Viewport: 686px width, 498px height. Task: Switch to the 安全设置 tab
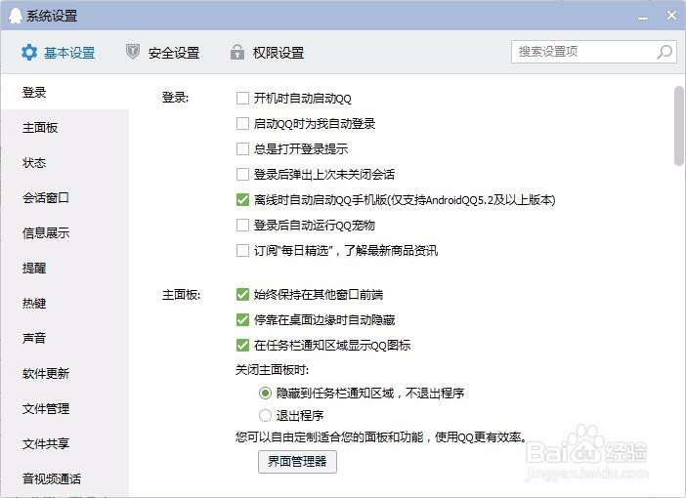(x=163, y=53)
